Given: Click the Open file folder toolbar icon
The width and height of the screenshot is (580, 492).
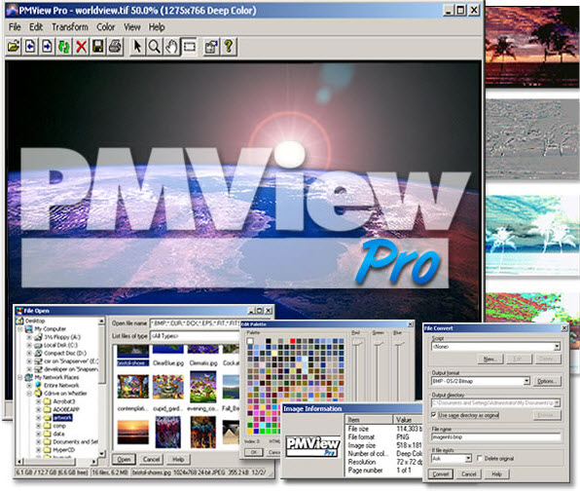Looking at the screenshot, I should (14, 47).
